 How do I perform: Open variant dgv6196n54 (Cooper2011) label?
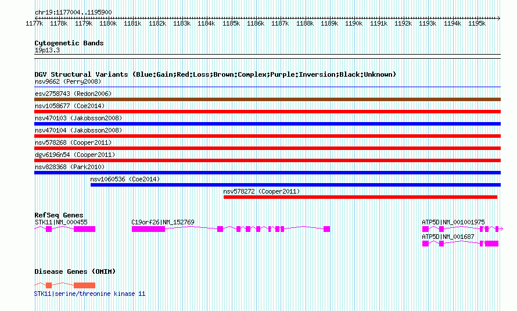tap(75, 155)
